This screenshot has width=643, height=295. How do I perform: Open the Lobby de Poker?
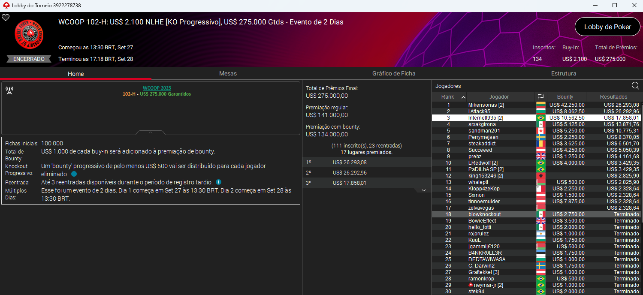coord(607,27)
